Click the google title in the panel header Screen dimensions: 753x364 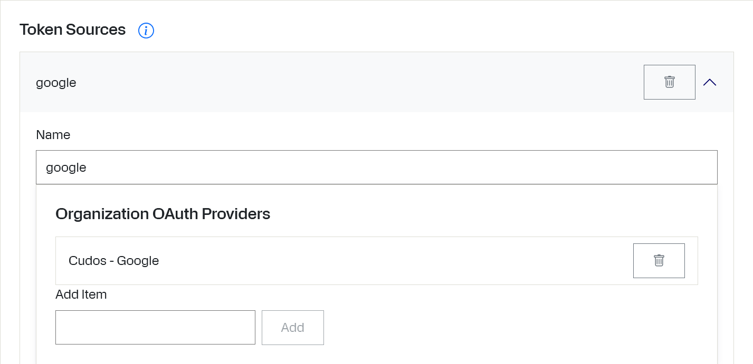point(56,83)
